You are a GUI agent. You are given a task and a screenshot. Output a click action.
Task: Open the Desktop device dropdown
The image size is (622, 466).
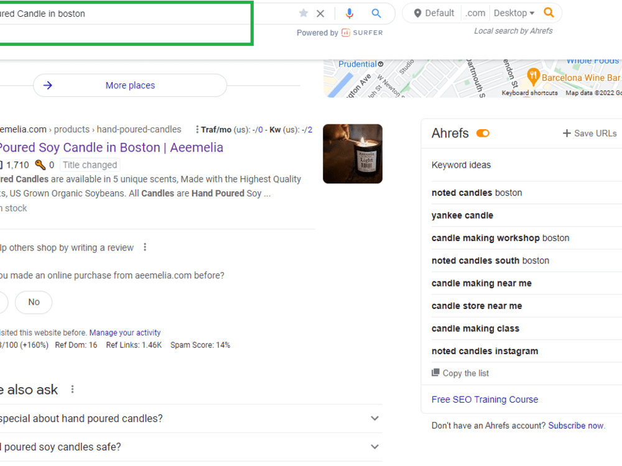514,13
